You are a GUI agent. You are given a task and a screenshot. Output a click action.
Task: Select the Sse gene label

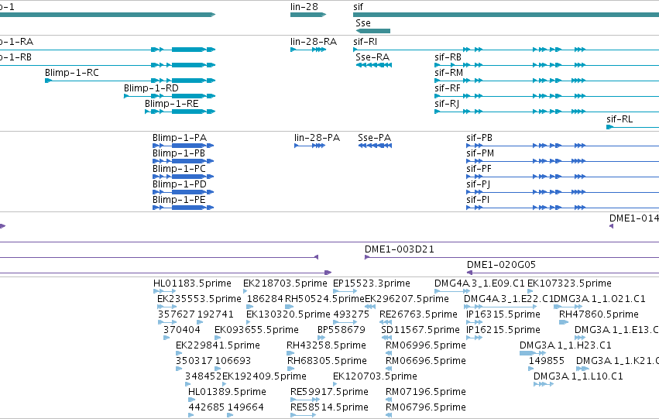[363, 23]
